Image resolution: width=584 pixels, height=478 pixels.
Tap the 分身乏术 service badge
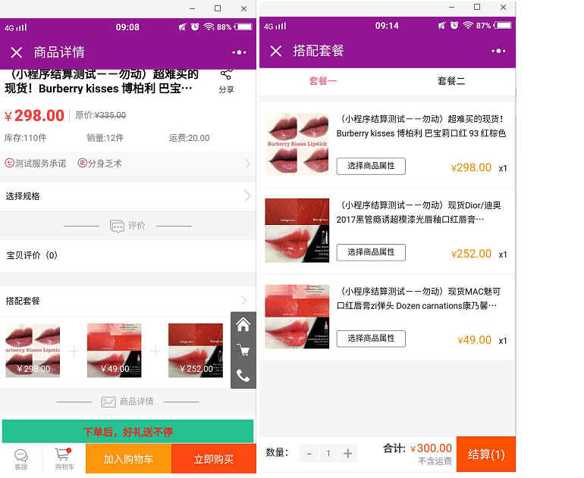[x=99, y=164]
